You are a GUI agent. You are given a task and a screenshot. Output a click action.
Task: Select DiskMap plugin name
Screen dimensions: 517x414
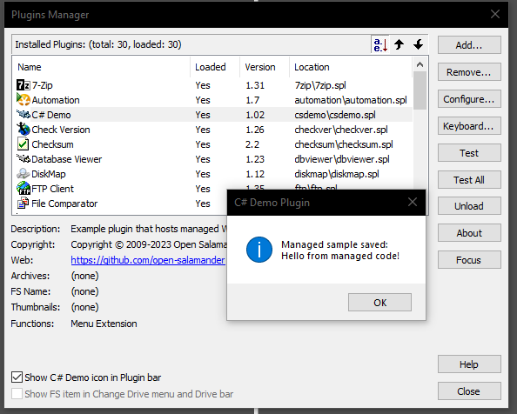[49, 174]
